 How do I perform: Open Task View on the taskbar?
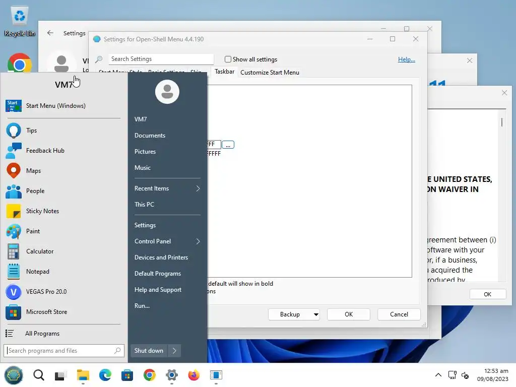60,375
